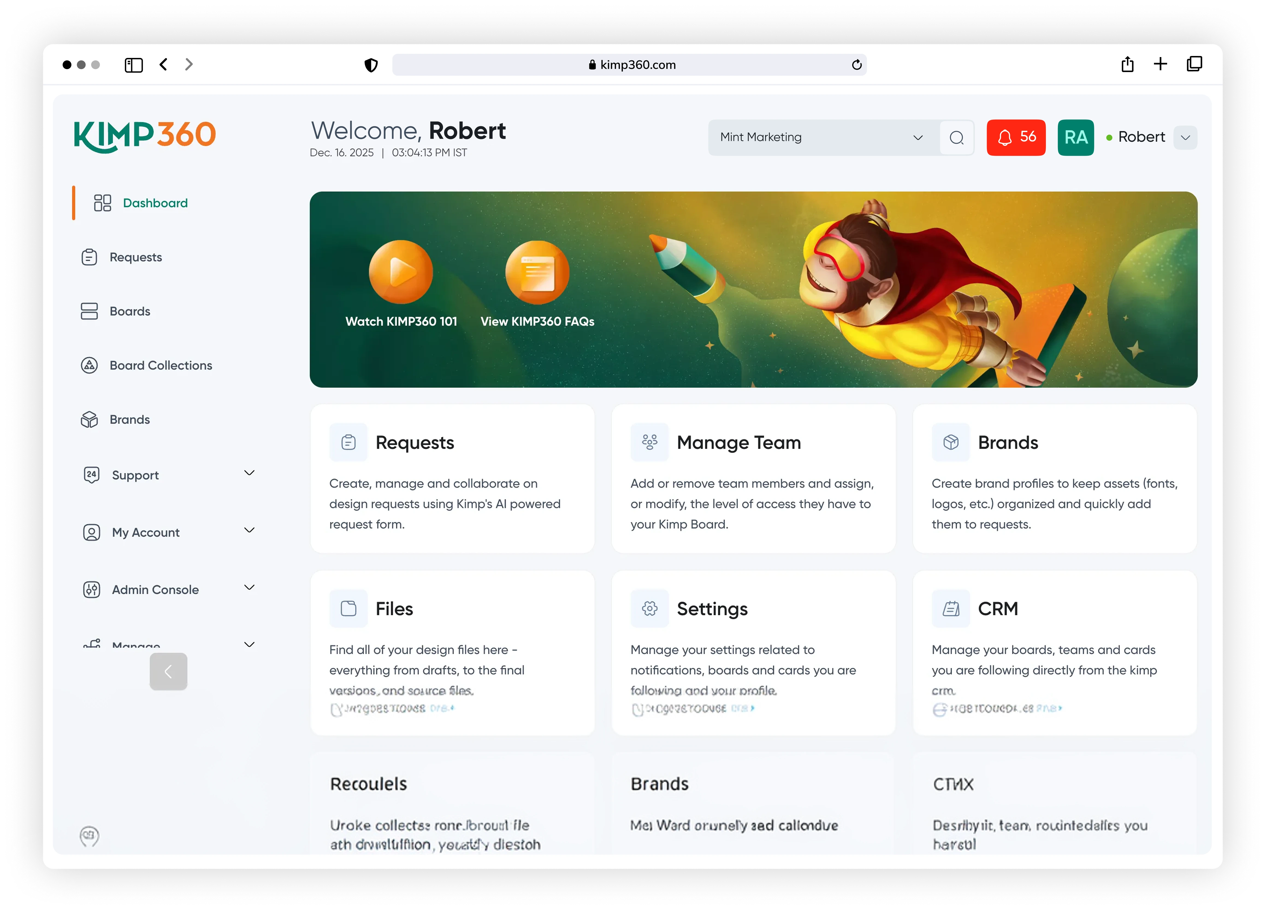Image resolution: width=1266 pixels, height=911 pixels.
Task: Open the chat support icon at the sidebar's bottom
Action: pyautogui.click(x=89, y=836)
